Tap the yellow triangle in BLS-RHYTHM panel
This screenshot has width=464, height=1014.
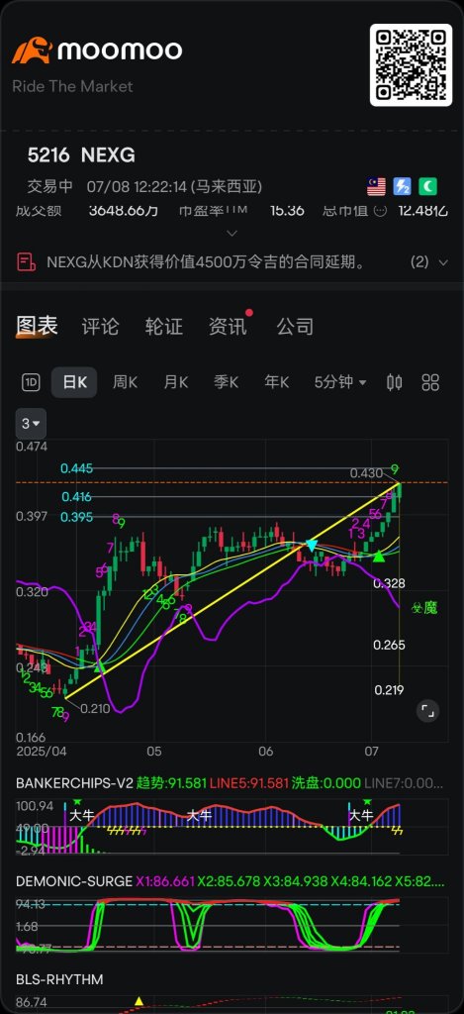click(139, 1001)
